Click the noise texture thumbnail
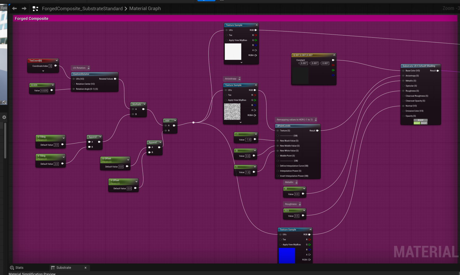Image resolution: width=460 pixels, height=275 pixels. 232,112
